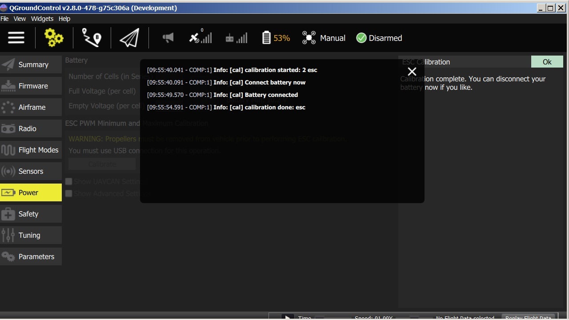The image size is (569, 320).
Task: Check the GPS status indicator
Action: pyautogui.click(x=200, y=38)
